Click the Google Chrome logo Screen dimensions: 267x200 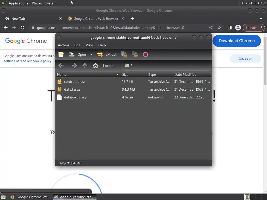pyautogui.click(x=26, y=41)
